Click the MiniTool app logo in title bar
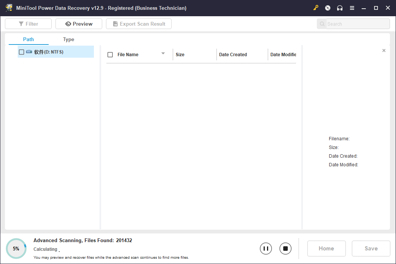The image size is (396, 264). 9,8
